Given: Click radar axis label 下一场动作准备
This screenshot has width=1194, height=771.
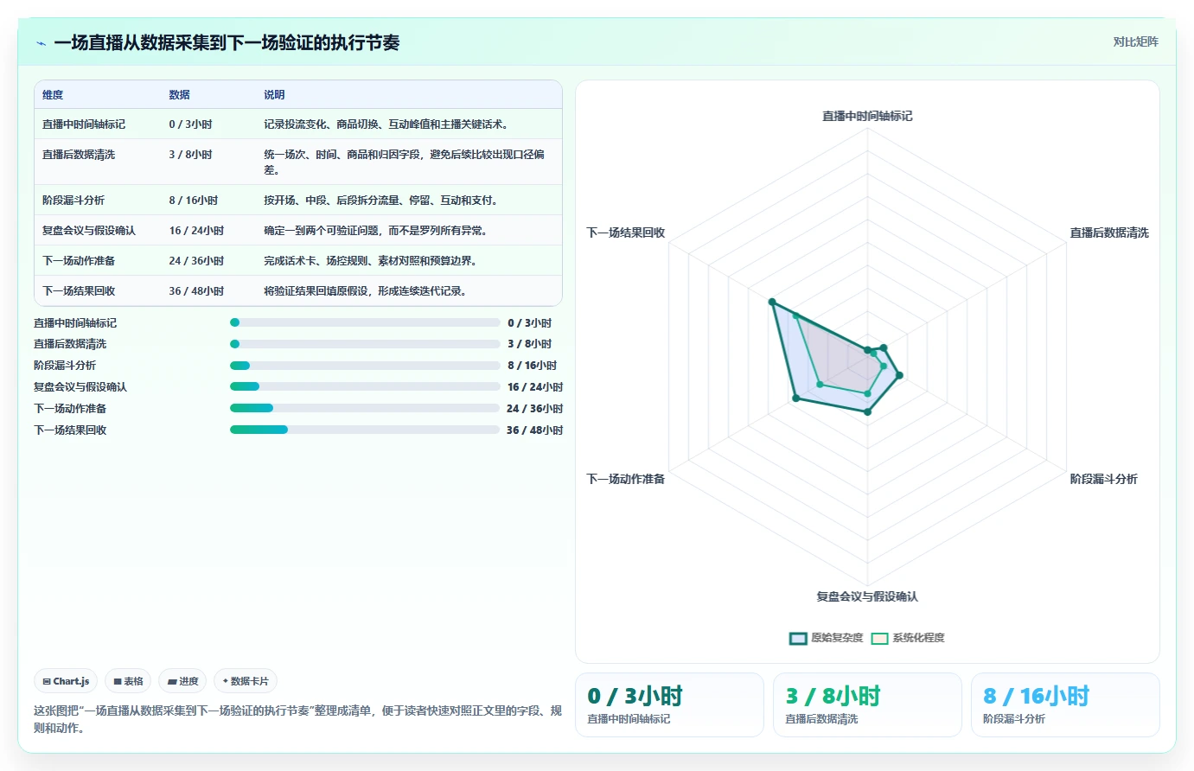Looking at the screenshot, I should click(x=626, y=479).
